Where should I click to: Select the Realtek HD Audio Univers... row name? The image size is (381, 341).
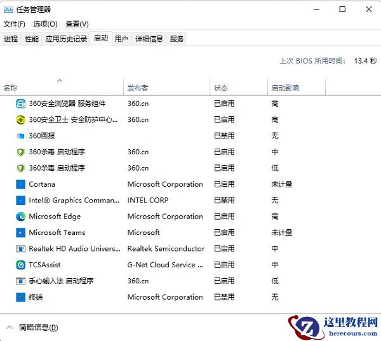74,249
